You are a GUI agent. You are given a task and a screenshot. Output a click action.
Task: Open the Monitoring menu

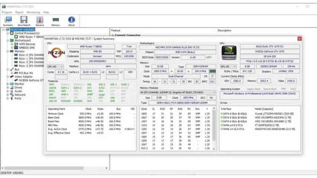coord(33,12)
